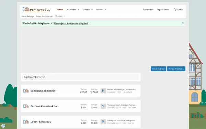Click Donnerstag um 14:34 timestamp
This screenshot has width=206, height=129.
coord(117,123)
